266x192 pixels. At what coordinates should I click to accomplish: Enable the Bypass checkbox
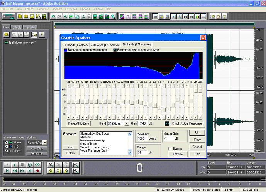point(170,148)
